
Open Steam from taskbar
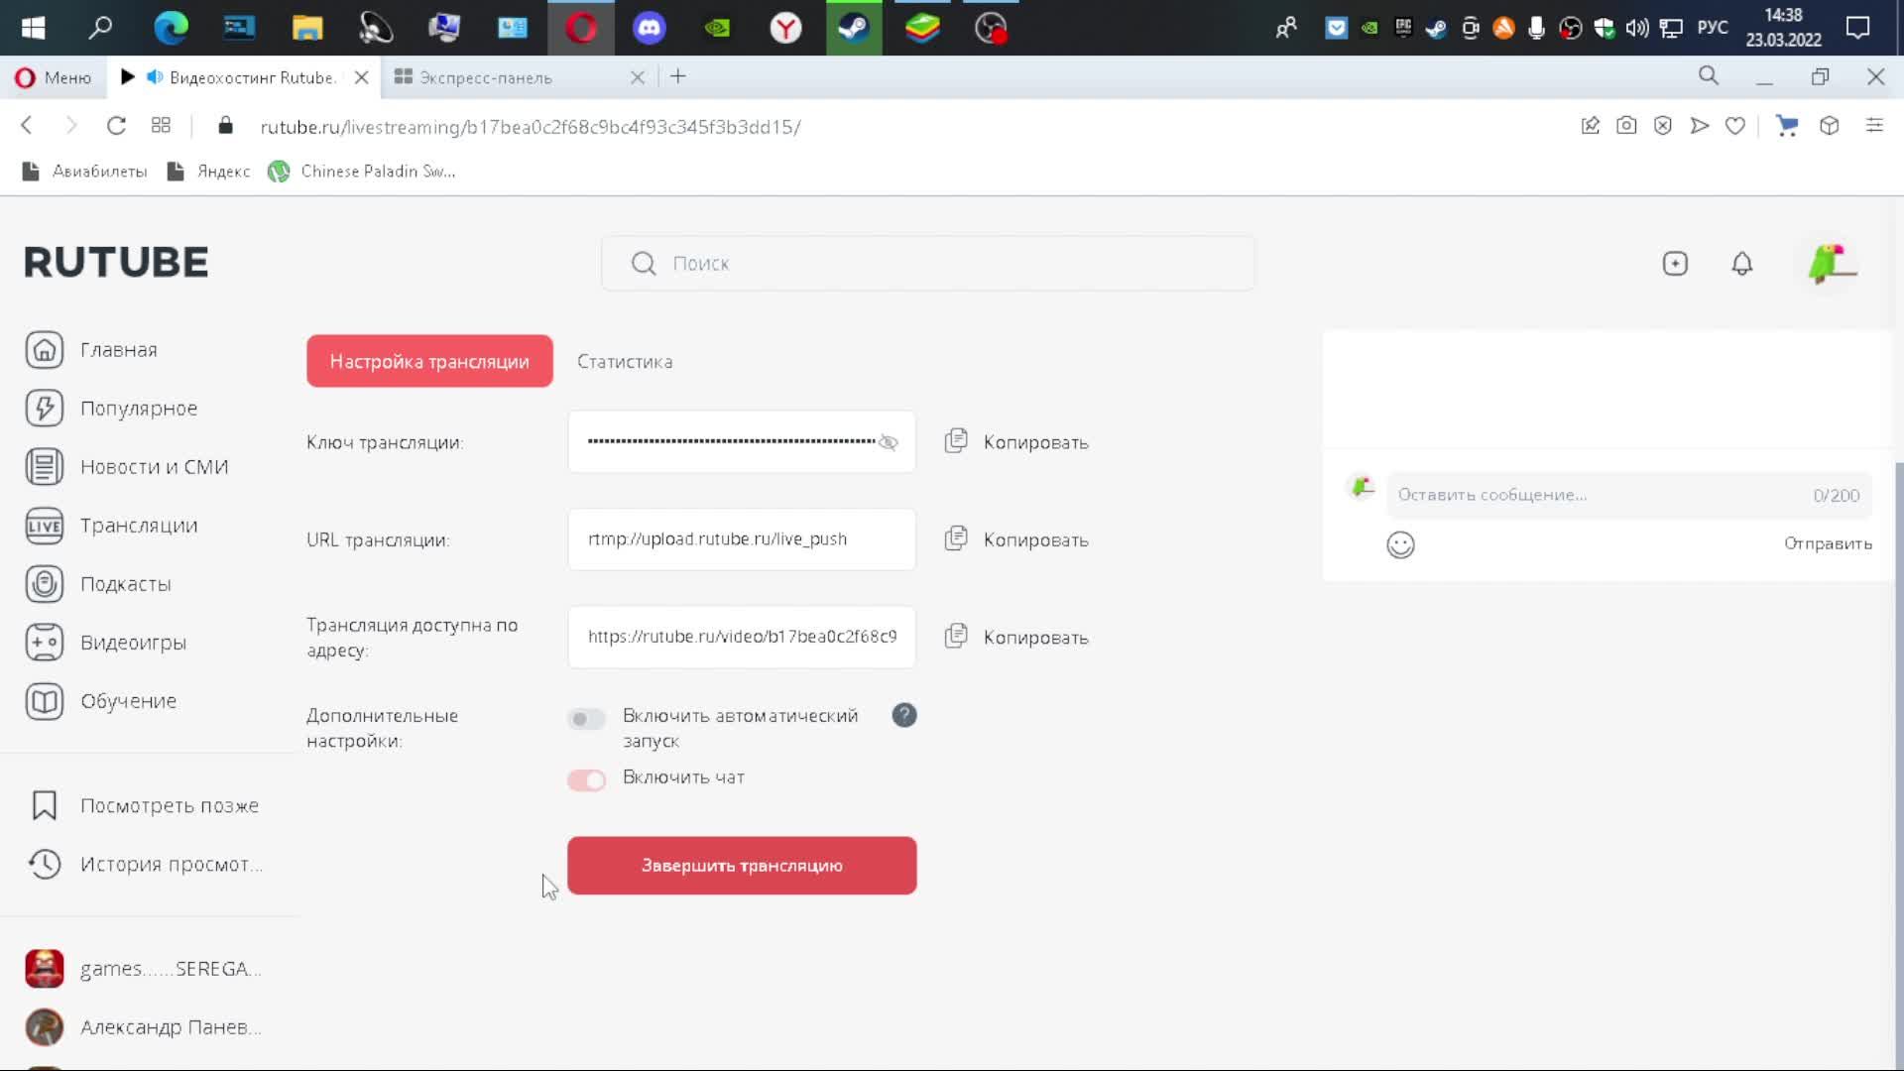[x=854, y=28]
